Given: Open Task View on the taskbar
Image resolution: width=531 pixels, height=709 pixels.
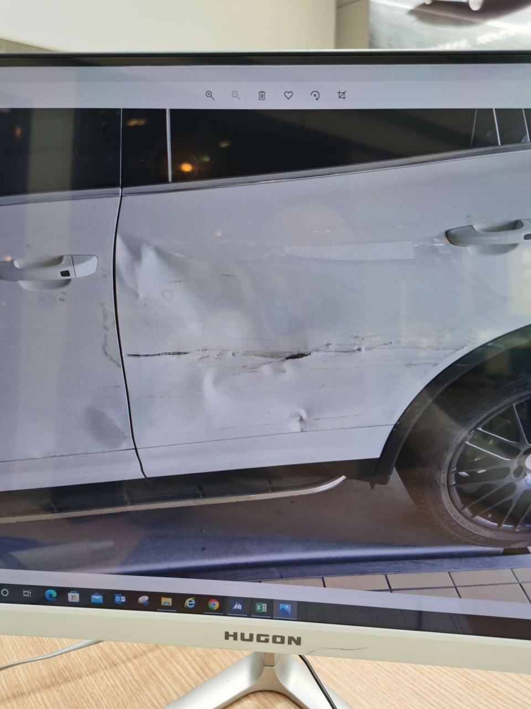Looking at the screenshot, I should 27,593.
